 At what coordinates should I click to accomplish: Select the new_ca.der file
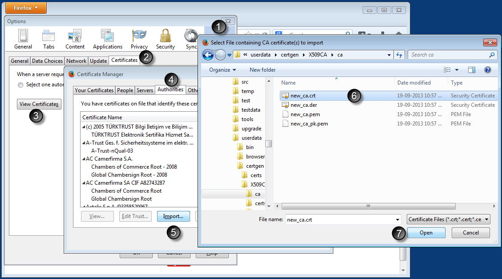tap(304, 105)
